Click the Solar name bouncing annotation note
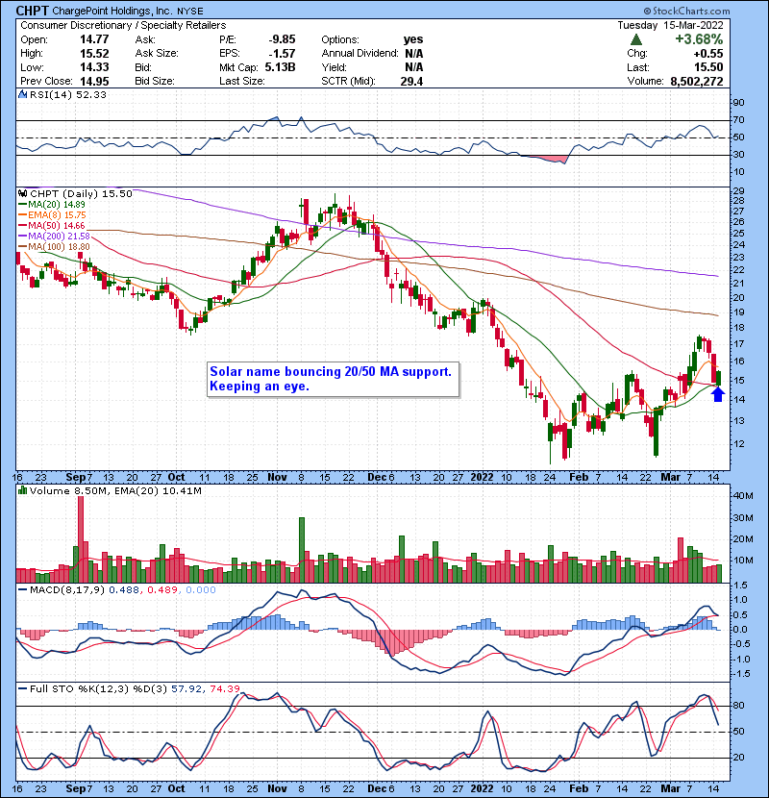Viewport: 769px width, 798px height. (334, 379)
